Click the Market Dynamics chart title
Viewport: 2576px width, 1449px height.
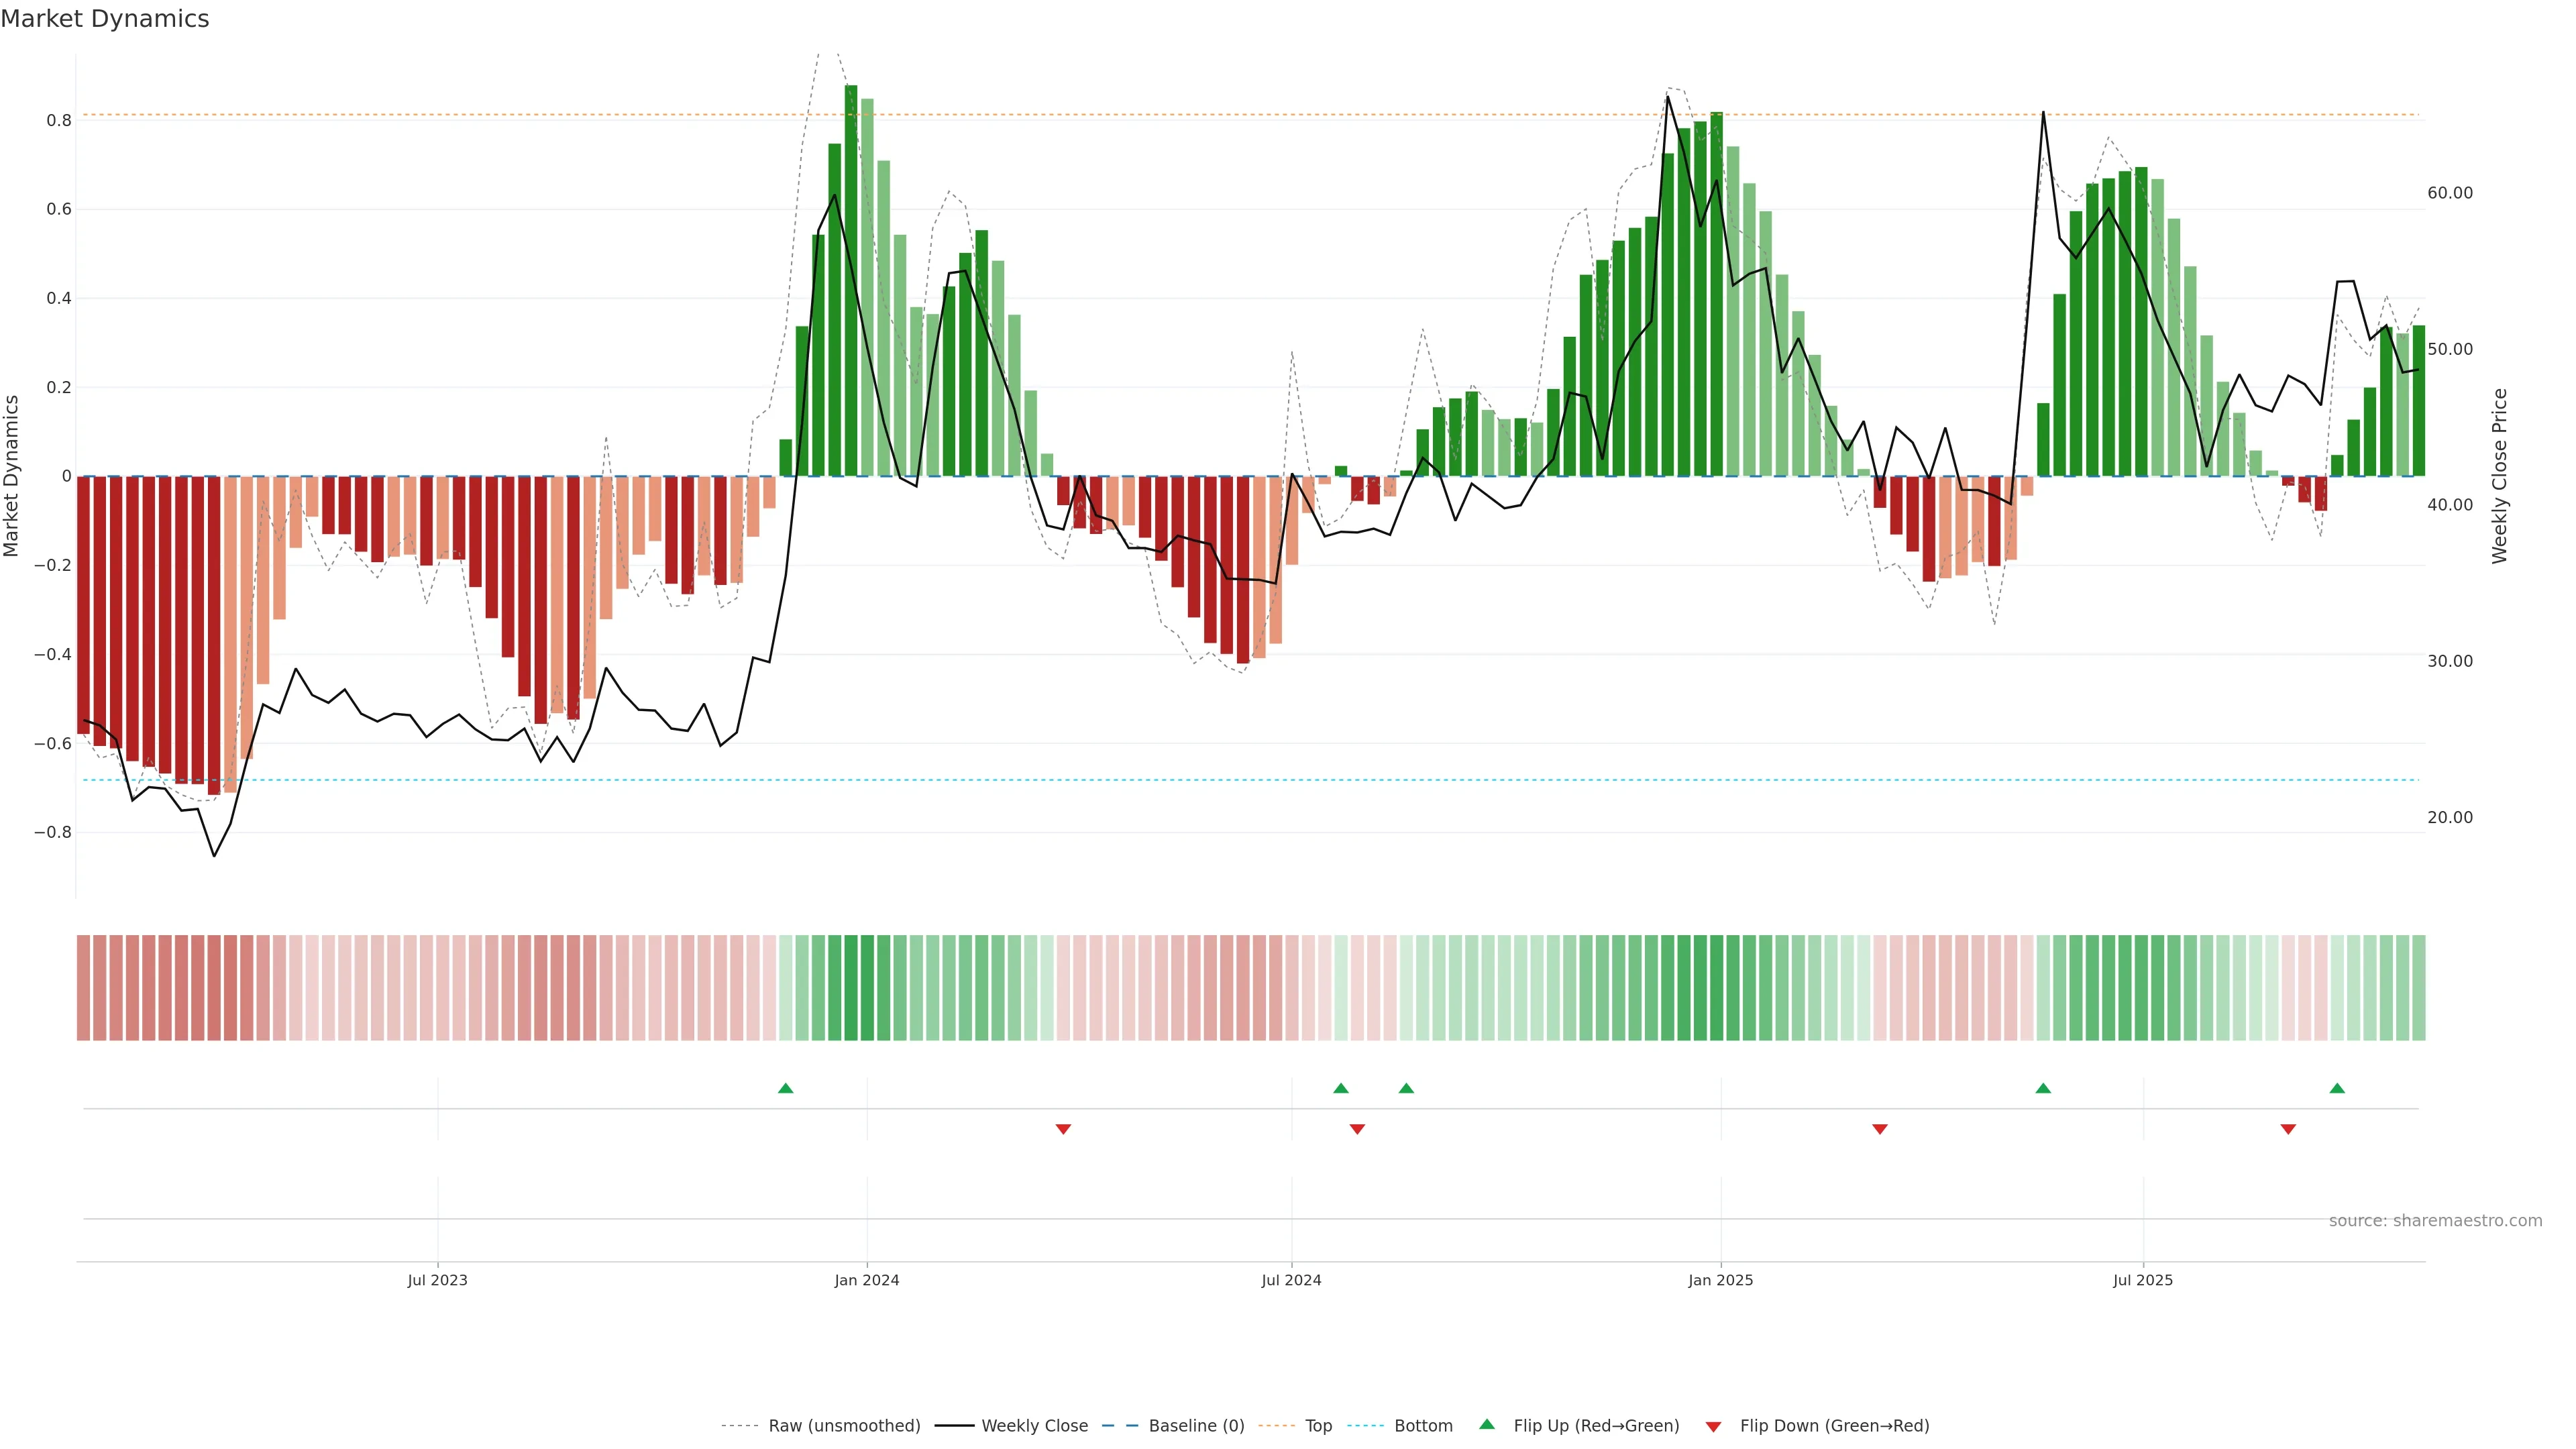click(x=105, y=19)
